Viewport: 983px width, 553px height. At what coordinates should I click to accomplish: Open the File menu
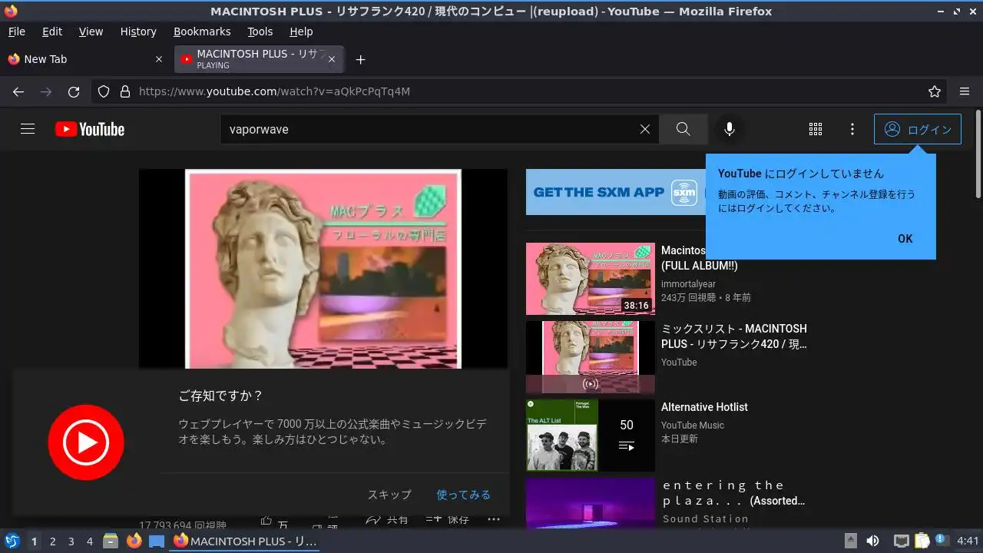click(16, 31)
